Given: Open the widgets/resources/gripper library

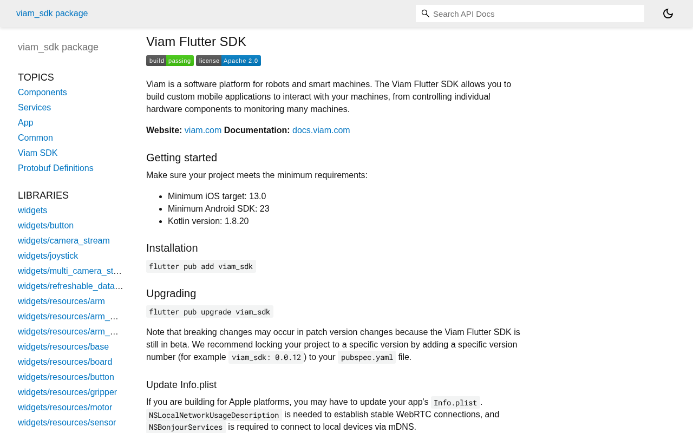Looking at the screenshot, I should (67, 392).
